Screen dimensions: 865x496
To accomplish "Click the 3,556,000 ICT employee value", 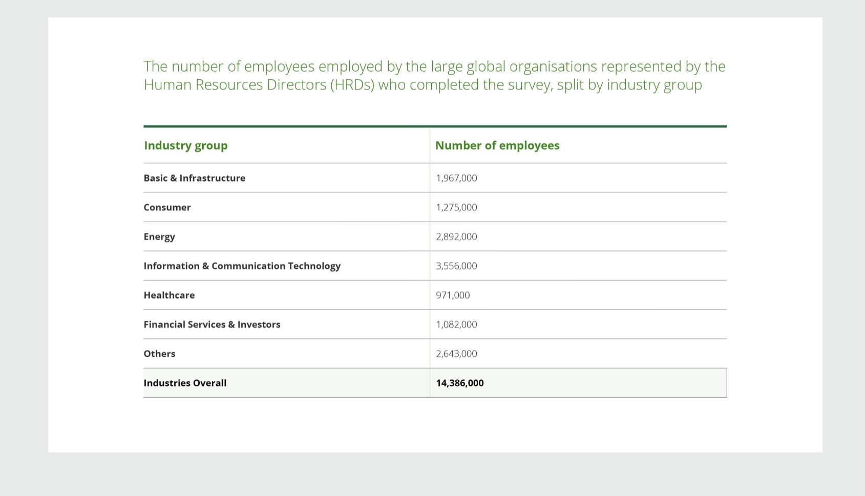I will 456,266.
